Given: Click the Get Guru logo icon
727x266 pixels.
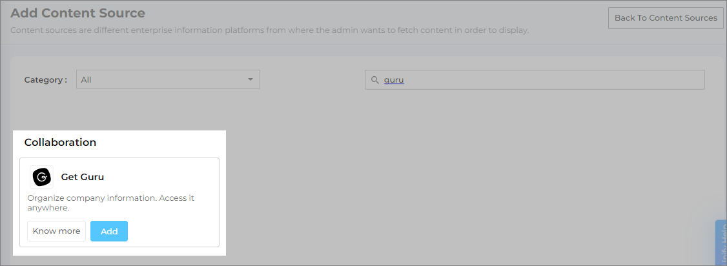Looking at the screenshot, I should point(41,177).
